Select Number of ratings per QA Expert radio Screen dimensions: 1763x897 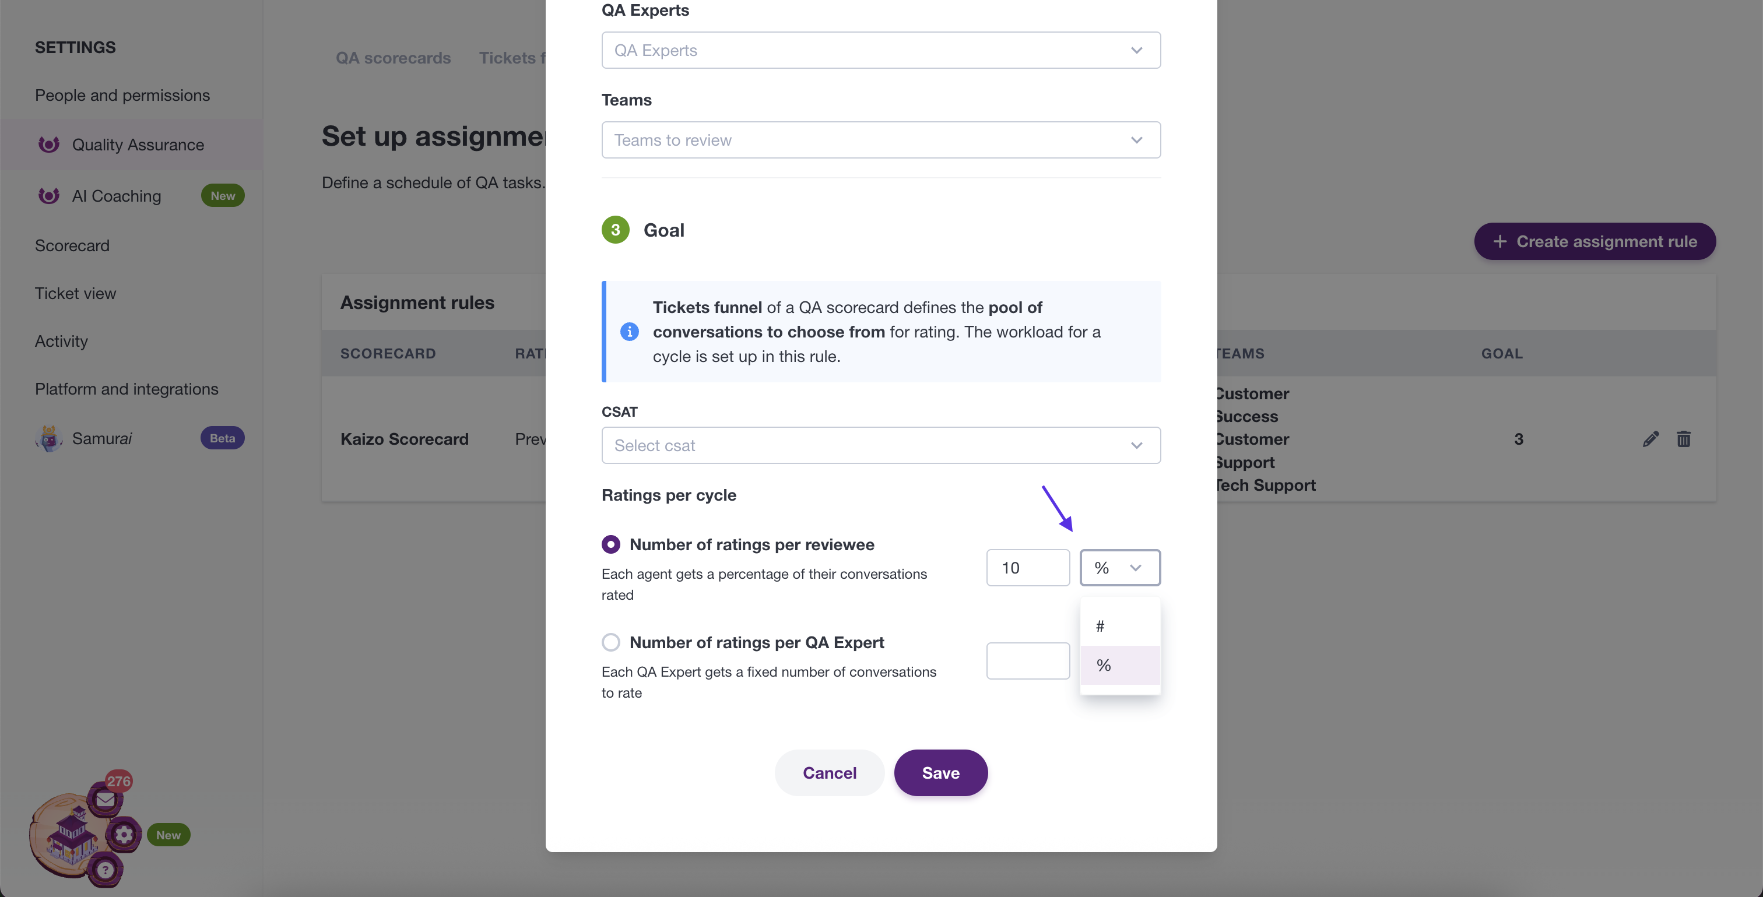point(610,642)
